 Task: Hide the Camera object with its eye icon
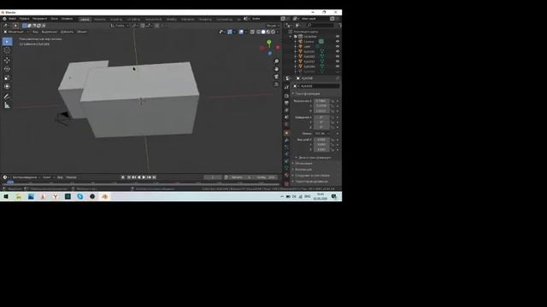338,42
